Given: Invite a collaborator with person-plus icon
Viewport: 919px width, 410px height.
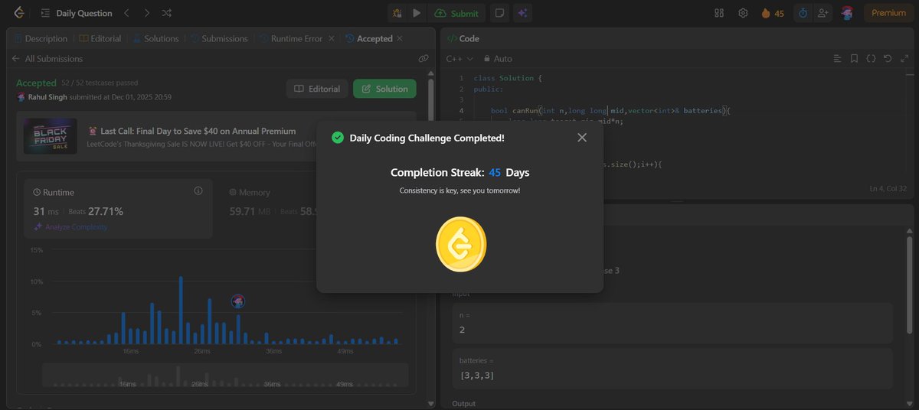Looking at the screenshot, I should click(x=823, y=13).
